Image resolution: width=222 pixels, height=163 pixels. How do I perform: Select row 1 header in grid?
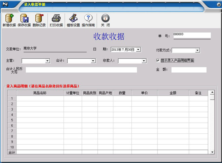[x=12, y=99]
